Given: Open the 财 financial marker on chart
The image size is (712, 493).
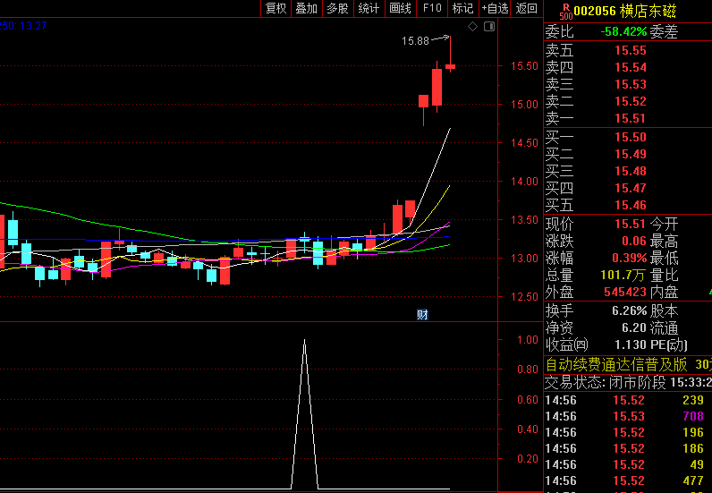Looking at the screenshot, I should [422, 314].
